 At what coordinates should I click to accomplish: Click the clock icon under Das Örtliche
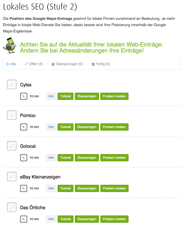pos(24,219)
